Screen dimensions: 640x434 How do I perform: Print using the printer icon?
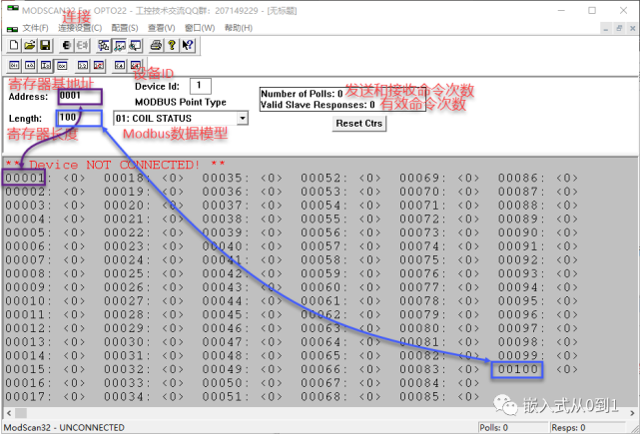click(156, 45)
